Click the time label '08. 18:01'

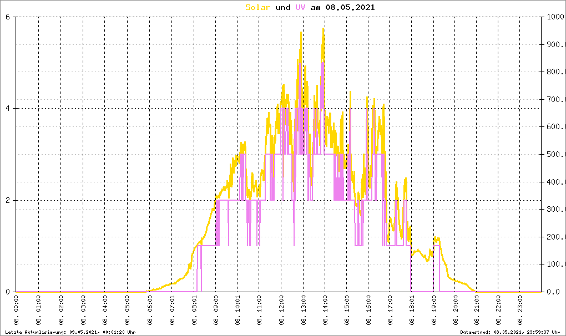coord(412,310)
